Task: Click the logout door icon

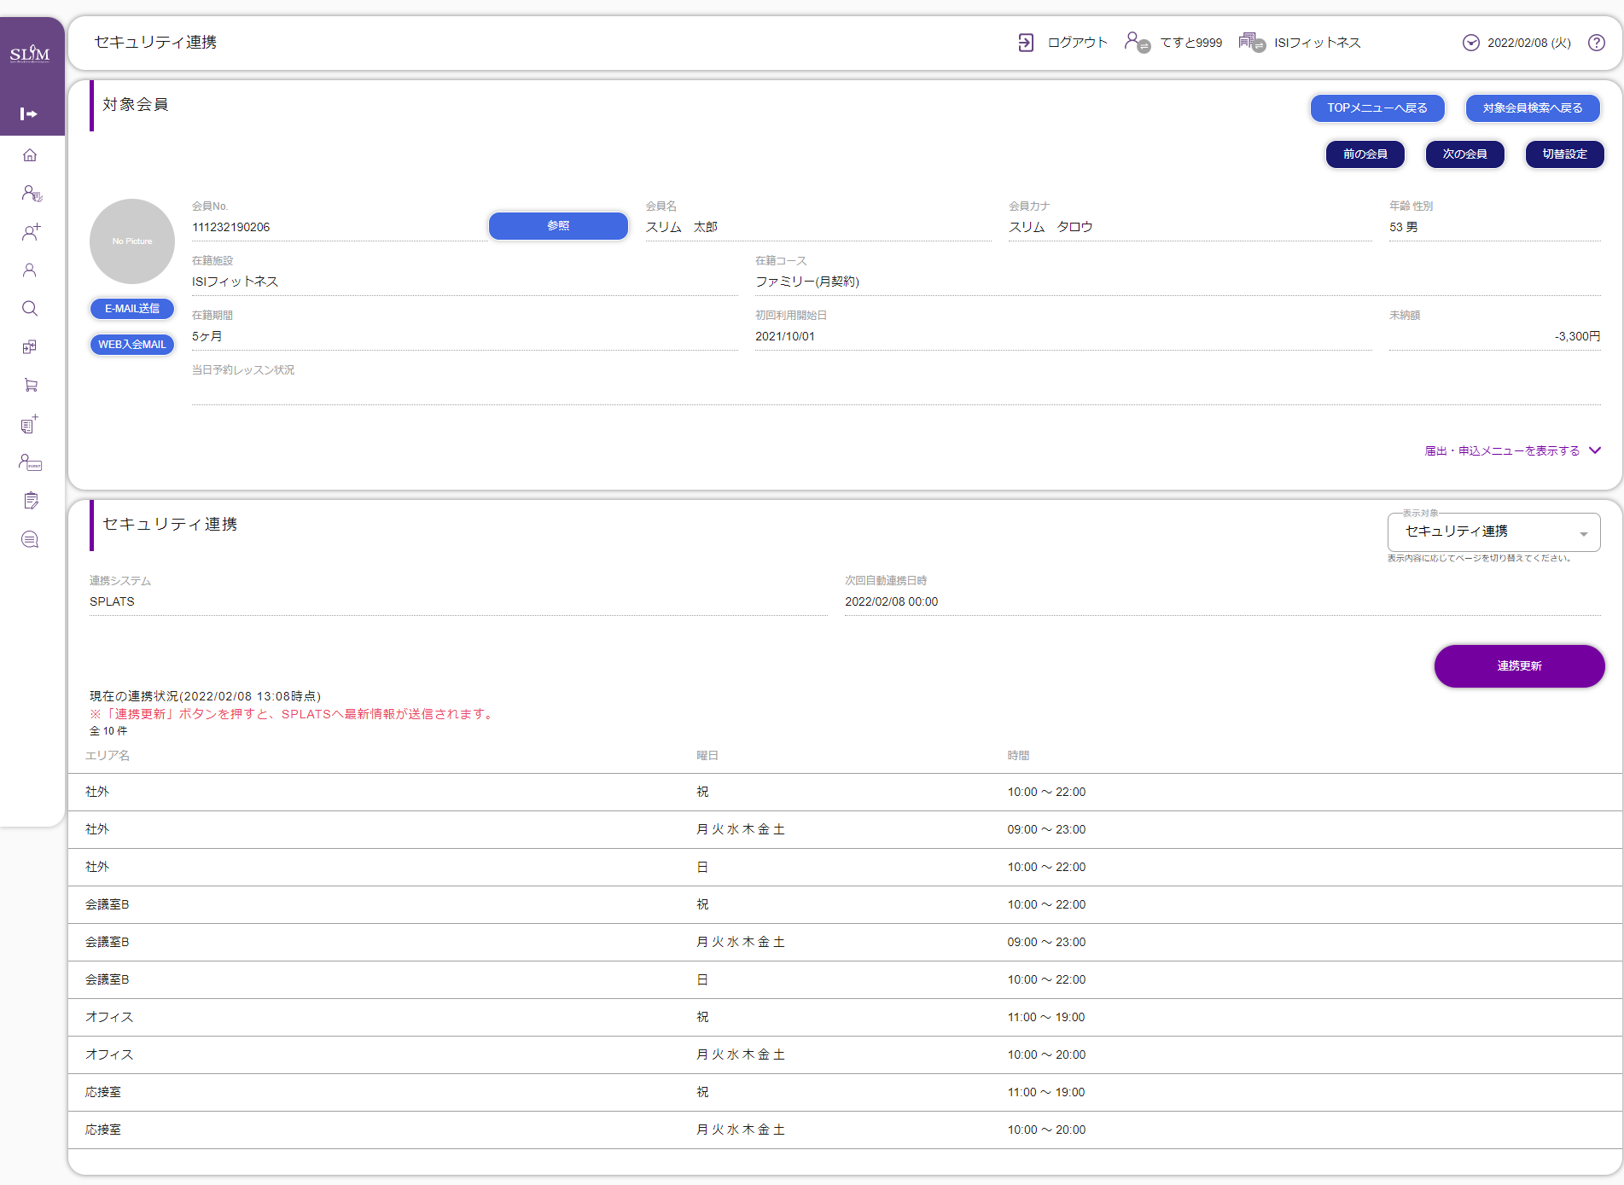Action: [x=1026, y=43]
